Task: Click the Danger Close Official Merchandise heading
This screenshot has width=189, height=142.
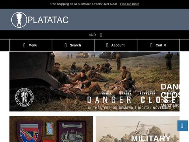Action: click(x=170, y=95)
